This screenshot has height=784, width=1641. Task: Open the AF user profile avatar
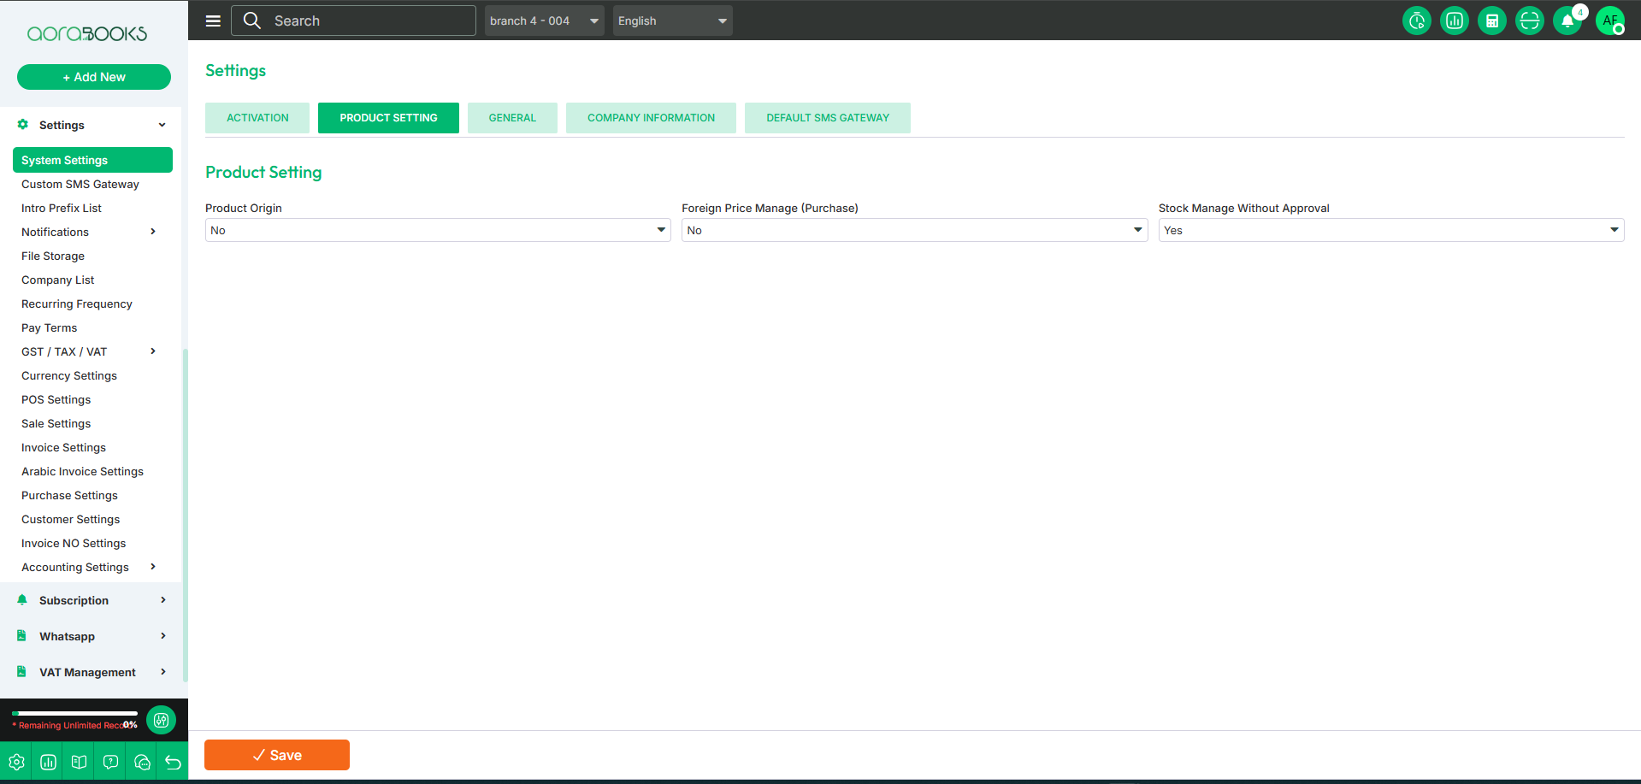coord(1609,21)
